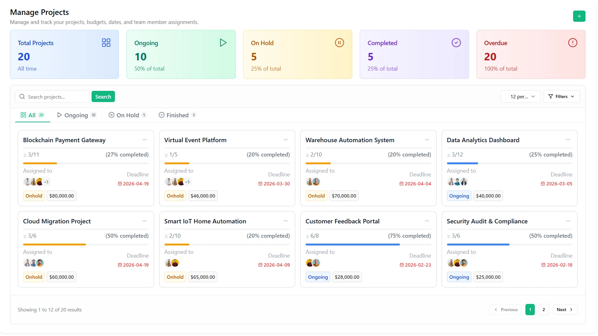
Task: Click the +5 members badge on Blockchain Payment Gateway
Action: (46, 182)
